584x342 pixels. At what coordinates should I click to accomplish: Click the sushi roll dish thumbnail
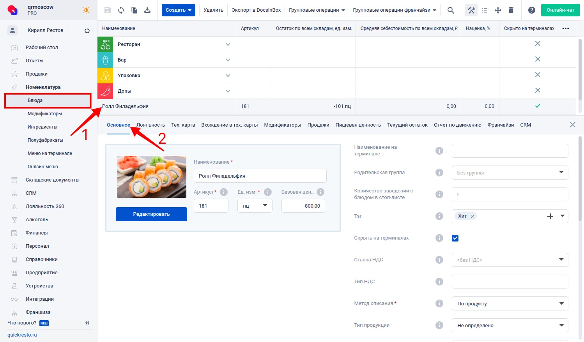[152, 177]
